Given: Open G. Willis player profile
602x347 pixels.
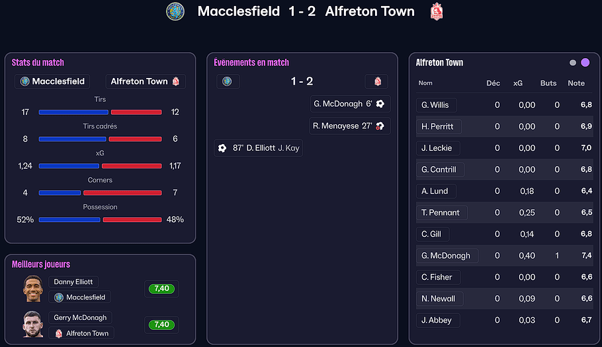Looking at the screenshot, I should point(436,104).
